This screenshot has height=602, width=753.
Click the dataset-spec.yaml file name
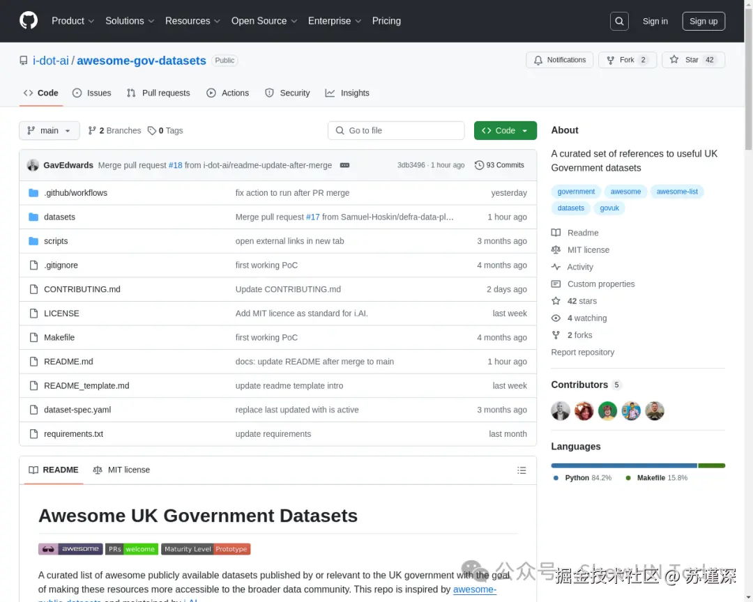point(77,410)
